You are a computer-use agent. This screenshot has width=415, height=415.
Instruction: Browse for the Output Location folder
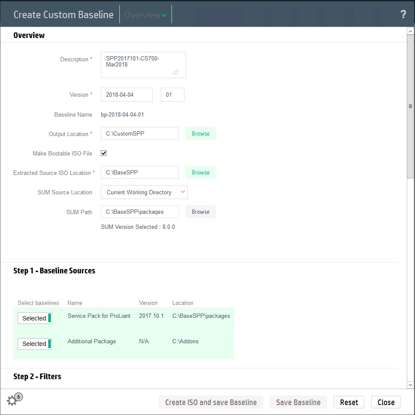pos(200,133)
